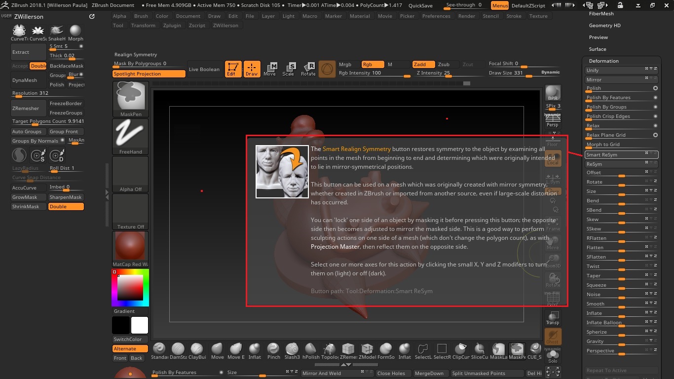Select the Pinch brush

[273, 350]
